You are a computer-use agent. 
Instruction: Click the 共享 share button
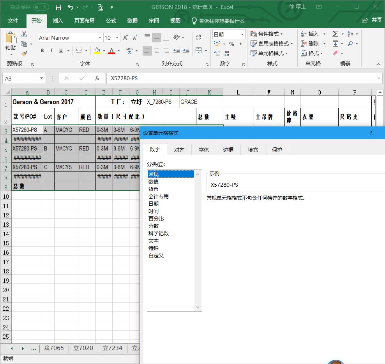click(372, 20)
